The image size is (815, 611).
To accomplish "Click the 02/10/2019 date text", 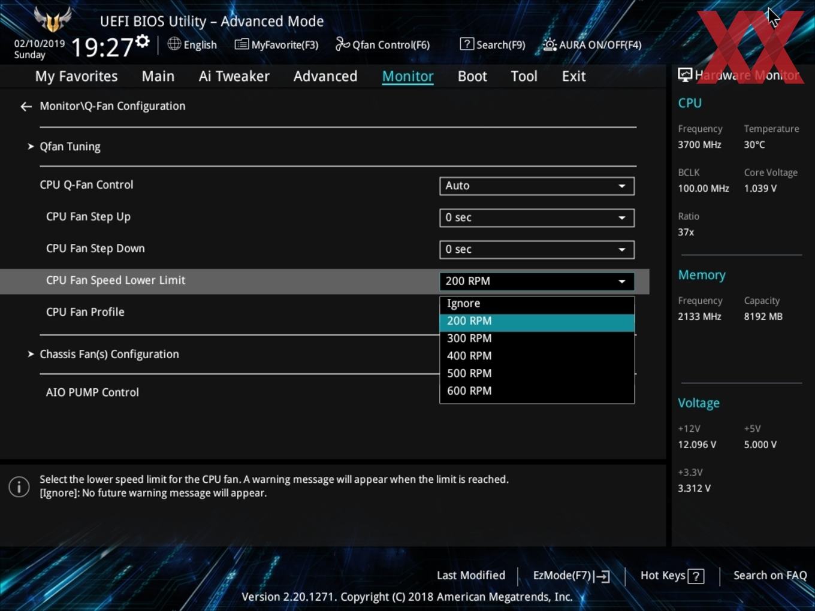I will pyautogui.click(x=40, y=44).
